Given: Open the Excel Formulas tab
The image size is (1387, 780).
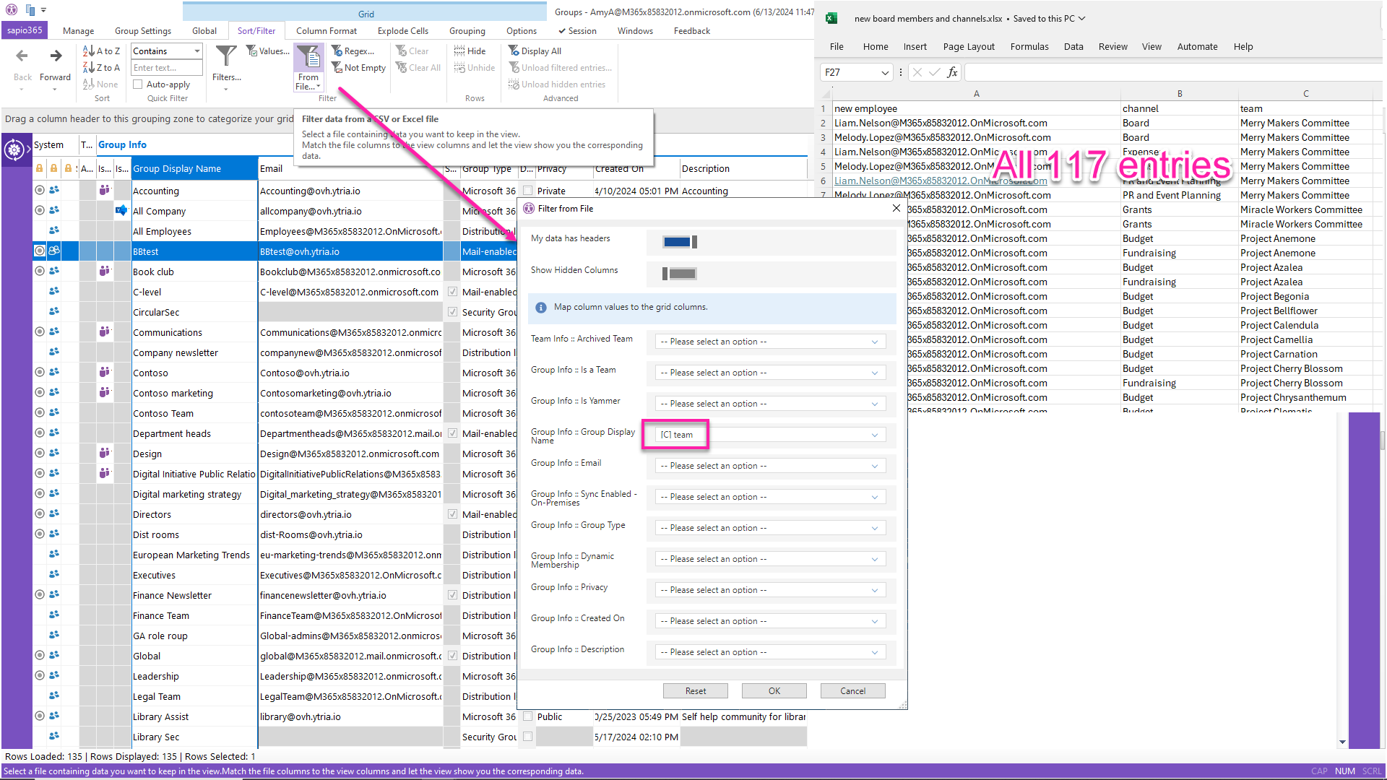Looking at the screenshot, I should coord(1029,47).
